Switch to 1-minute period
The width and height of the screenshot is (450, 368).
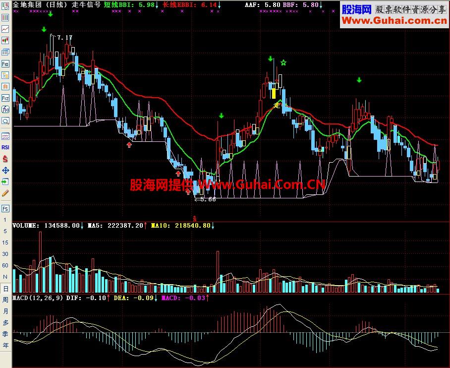tap(5, 220)
